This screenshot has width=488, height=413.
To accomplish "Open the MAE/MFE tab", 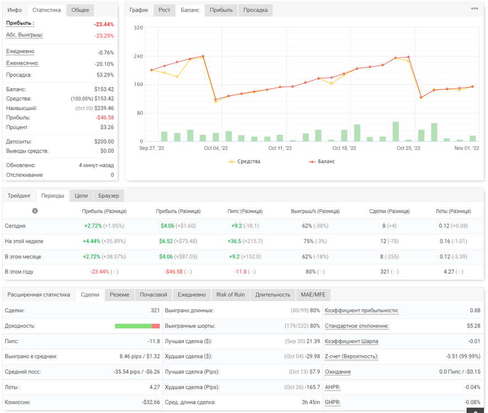I will [x=313, y=295].
